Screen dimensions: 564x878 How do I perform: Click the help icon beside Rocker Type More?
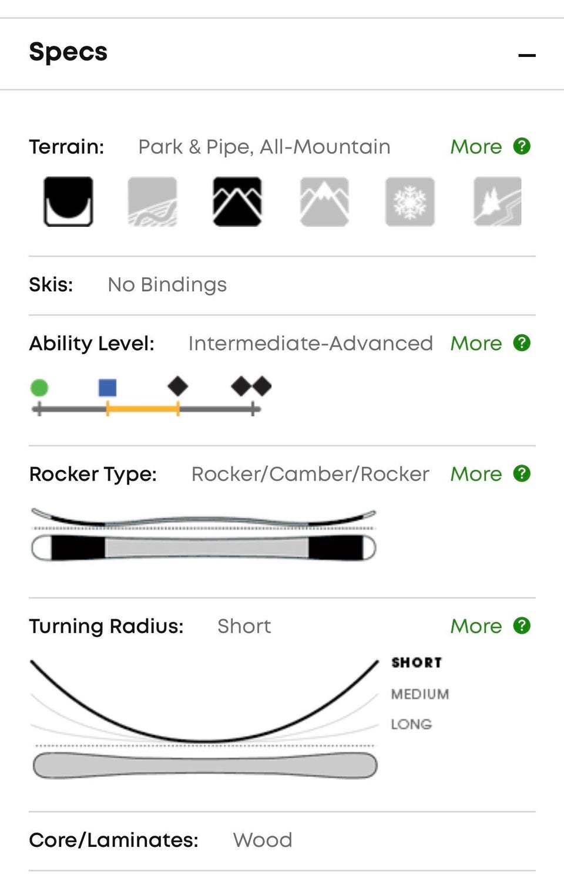coord(522,473)
